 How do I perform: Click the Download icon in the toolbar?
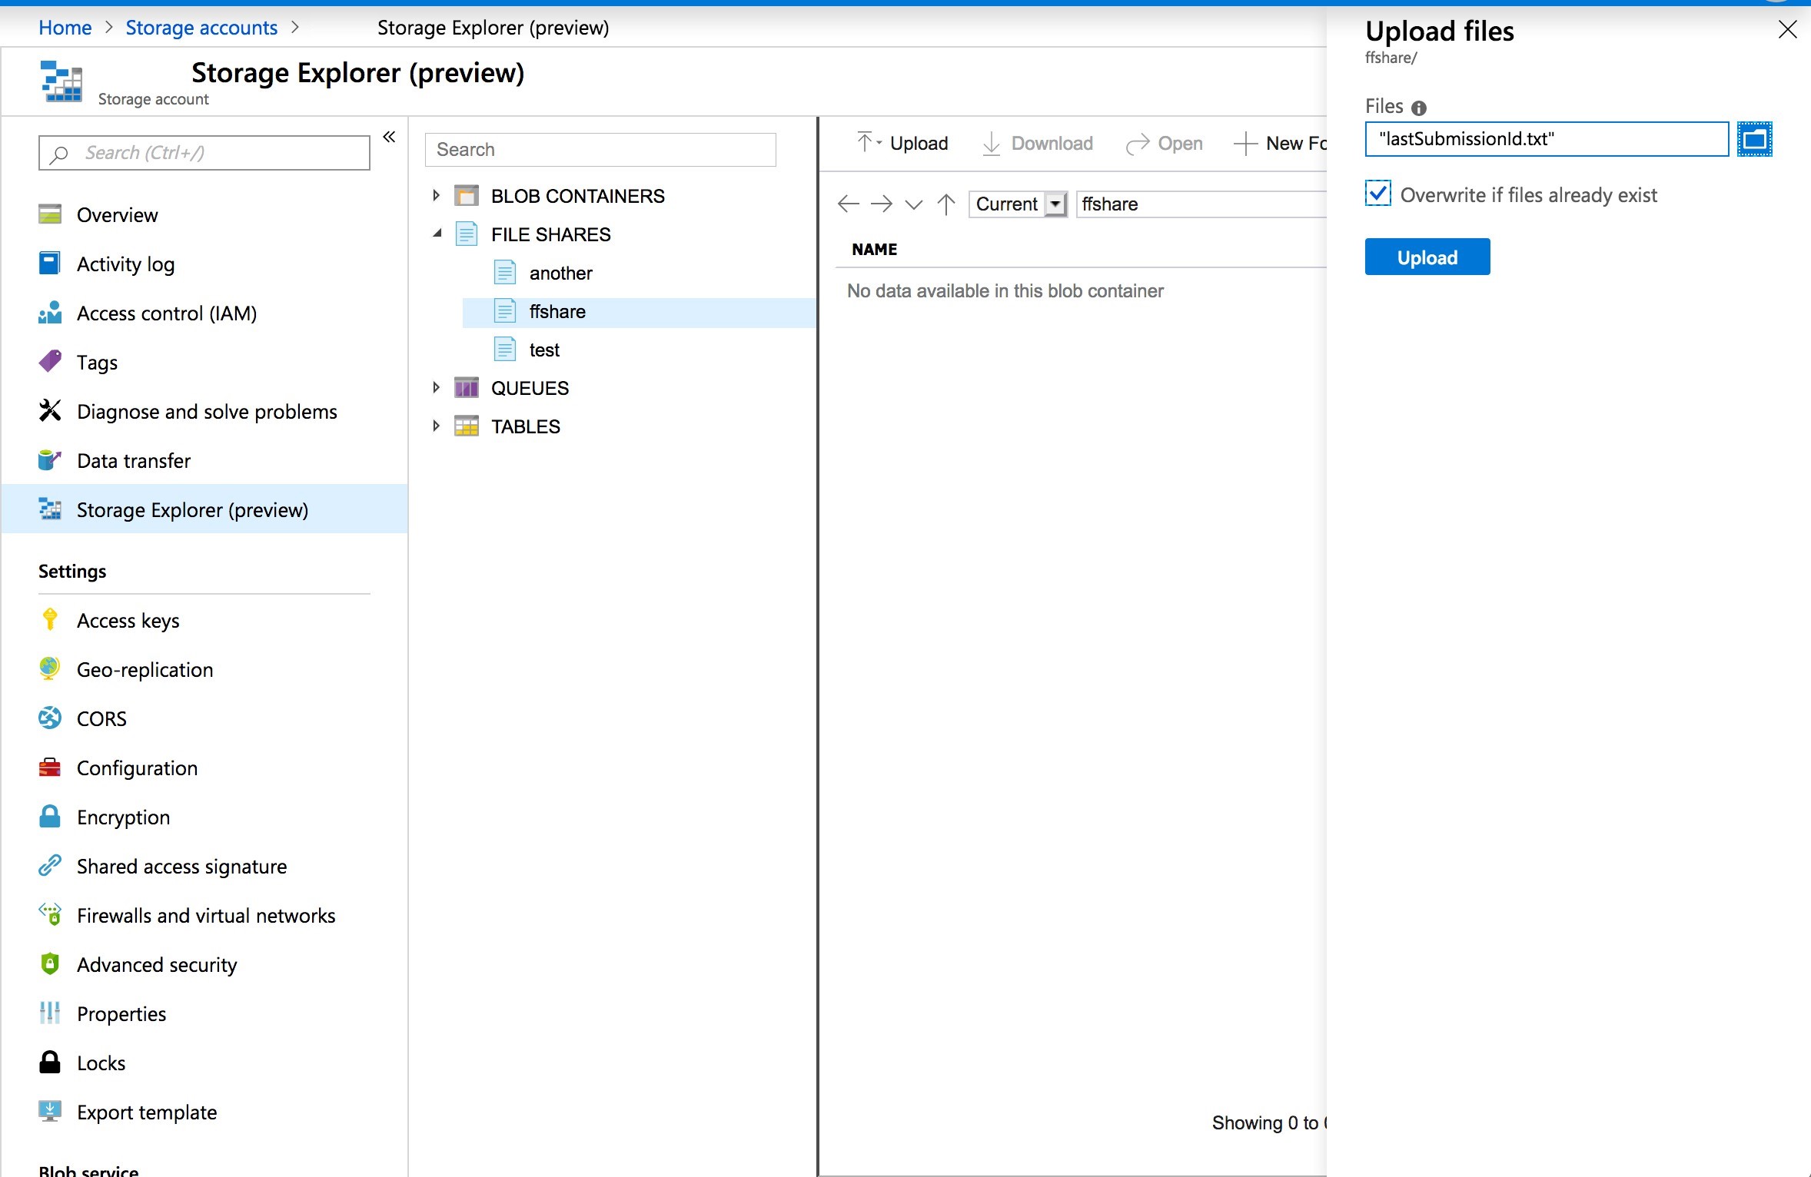[x=991, y=144]
